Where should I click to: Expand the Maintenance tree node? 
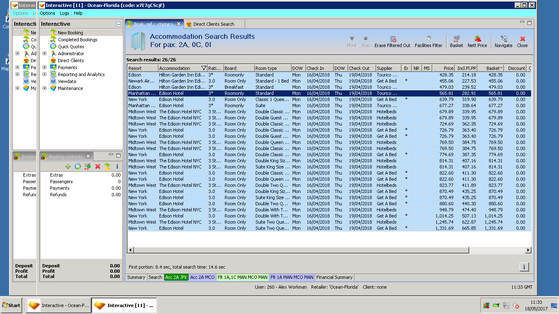coord(44,88)
